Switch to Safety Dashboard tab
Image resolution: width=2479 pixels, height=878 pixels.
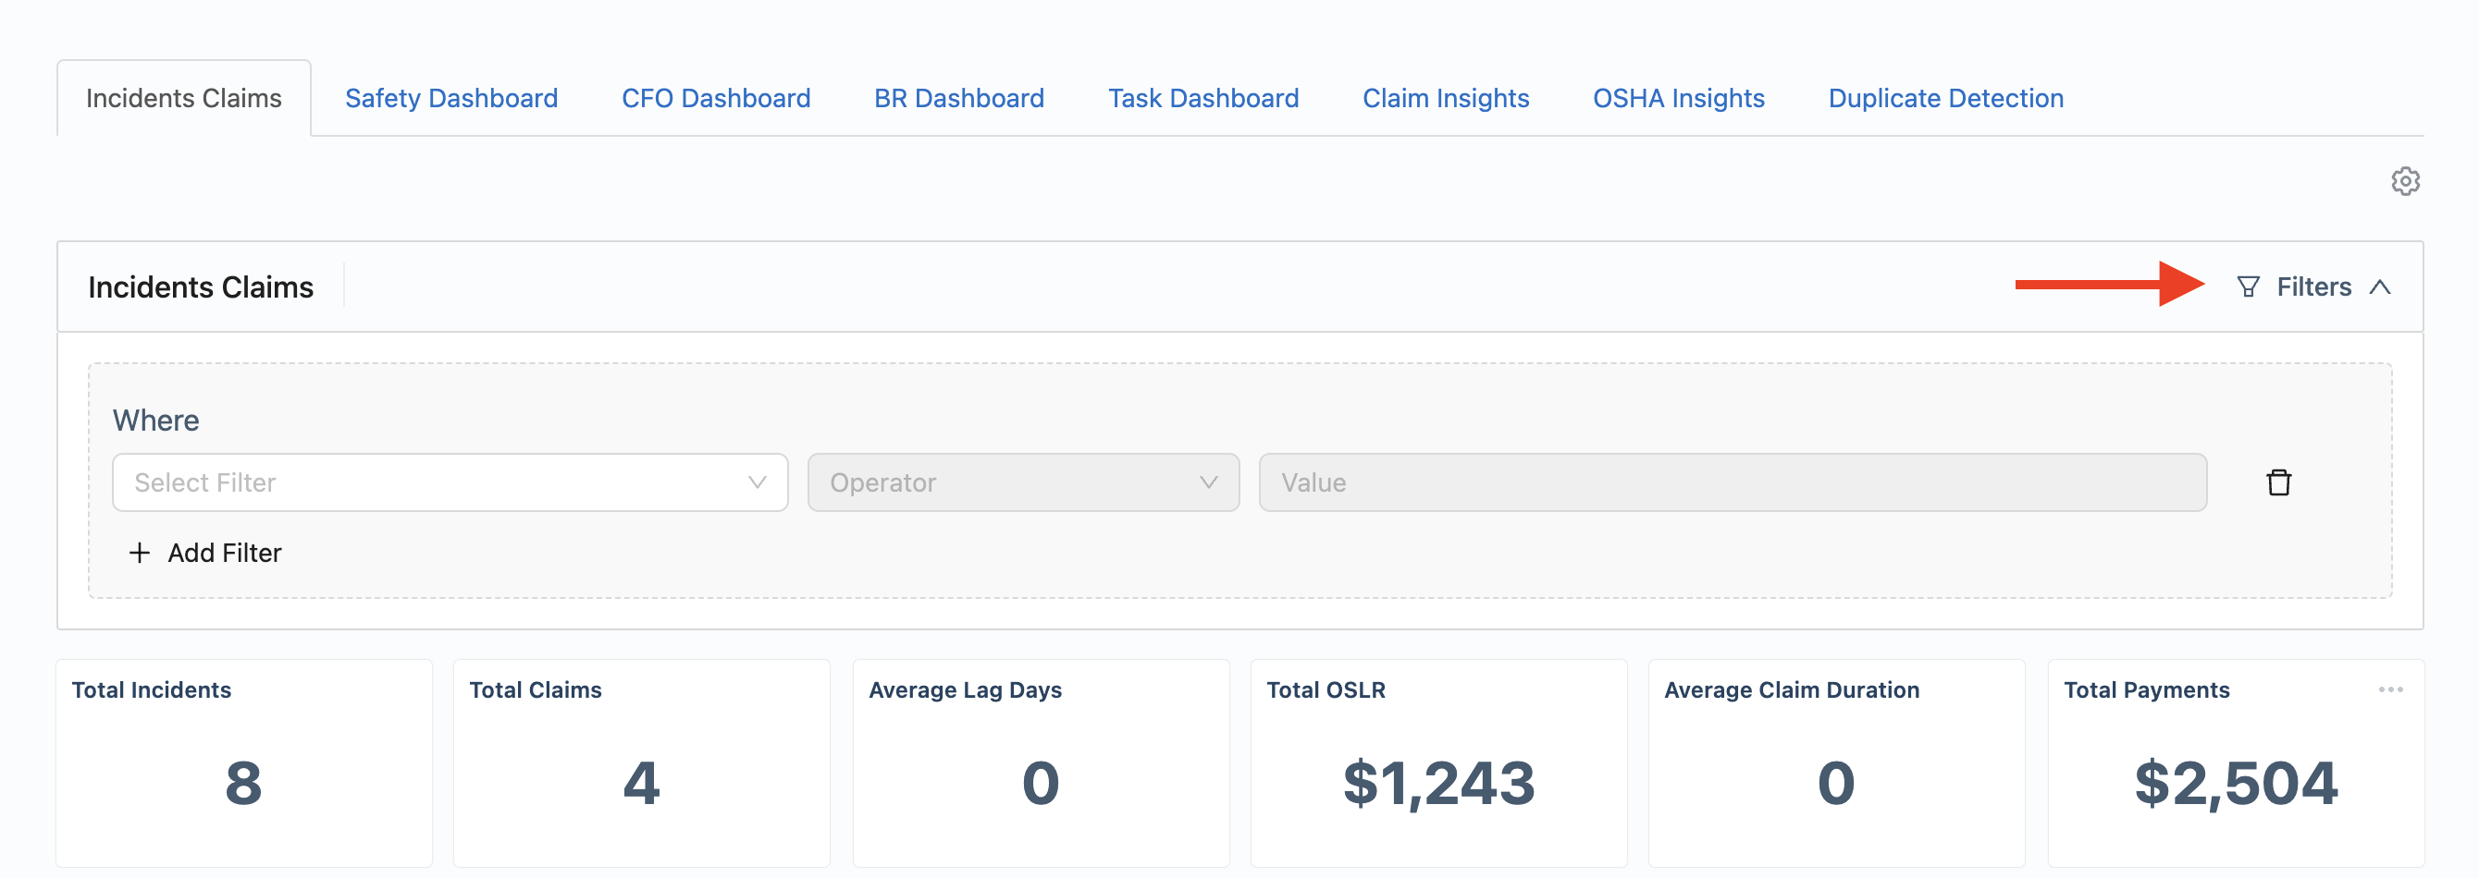(x=451, y=98)
